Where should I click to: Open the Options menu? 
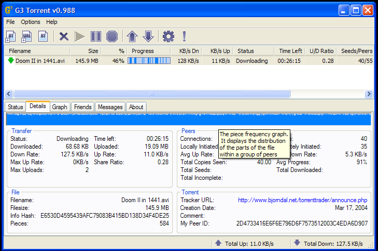coord(31,22)
